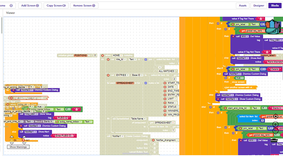Switch to the Designer view

tap(259, 6)
